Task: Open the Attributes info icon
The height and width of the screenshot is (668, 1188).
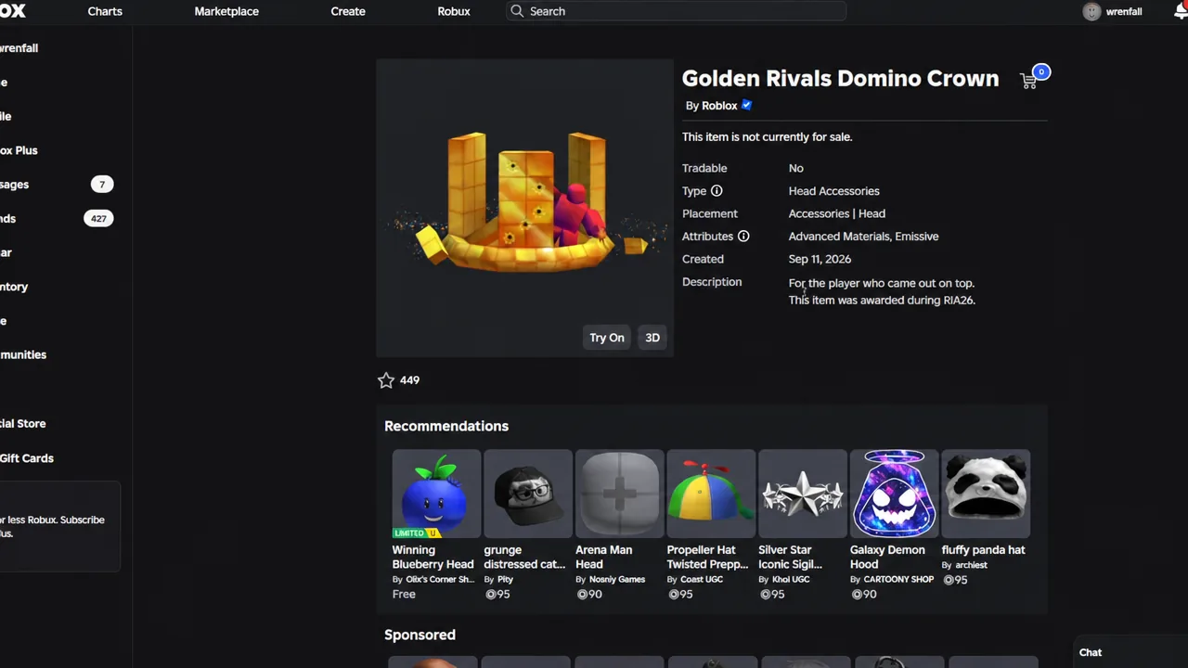Action: pos(743,237)
